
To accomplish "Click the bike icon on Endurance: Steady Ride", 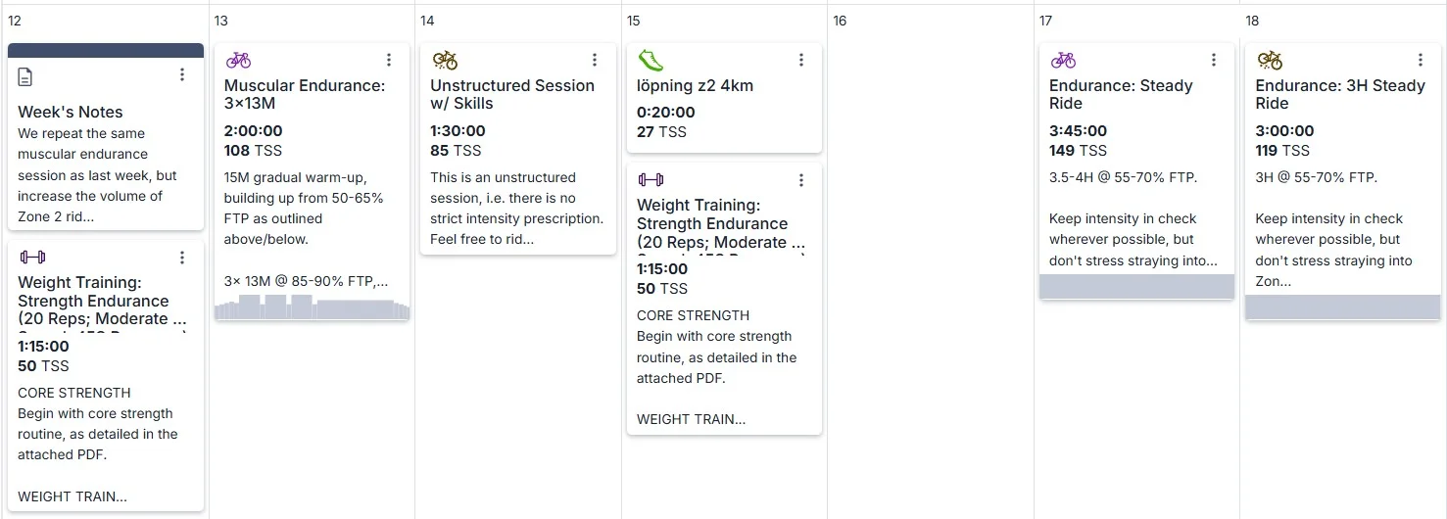I will tap(1063, 60).
